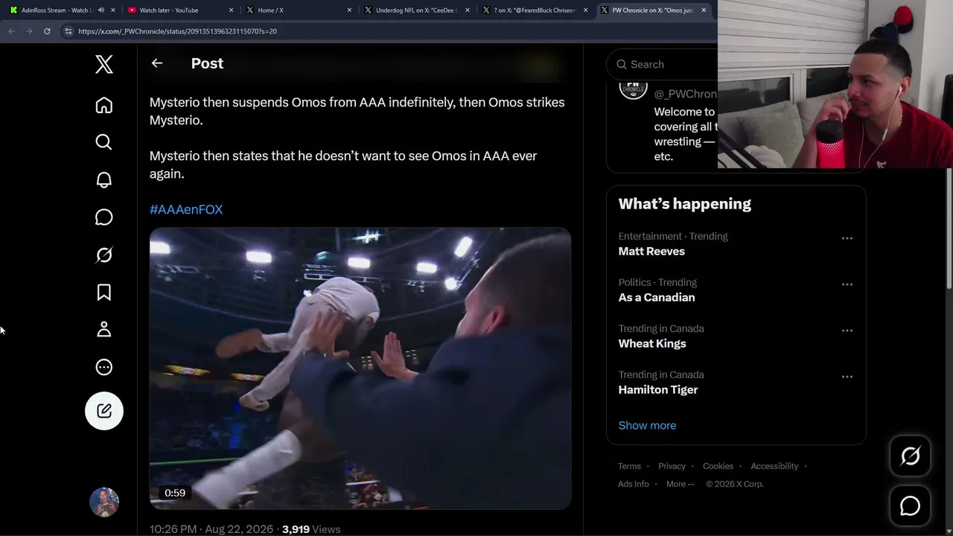Image resolution: width=953 pixels, height=536 pixels.
Task: Open the floating Grok button at bottom right
Action: click(x=910, y=456)
